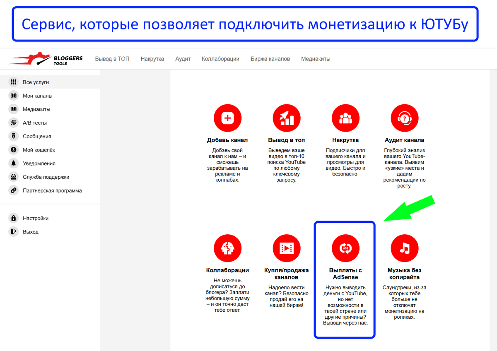Click the 'Не можешь дописаться до блогера?' description
The height and width of the screenshot is (351, 497).
coord(227,296)
